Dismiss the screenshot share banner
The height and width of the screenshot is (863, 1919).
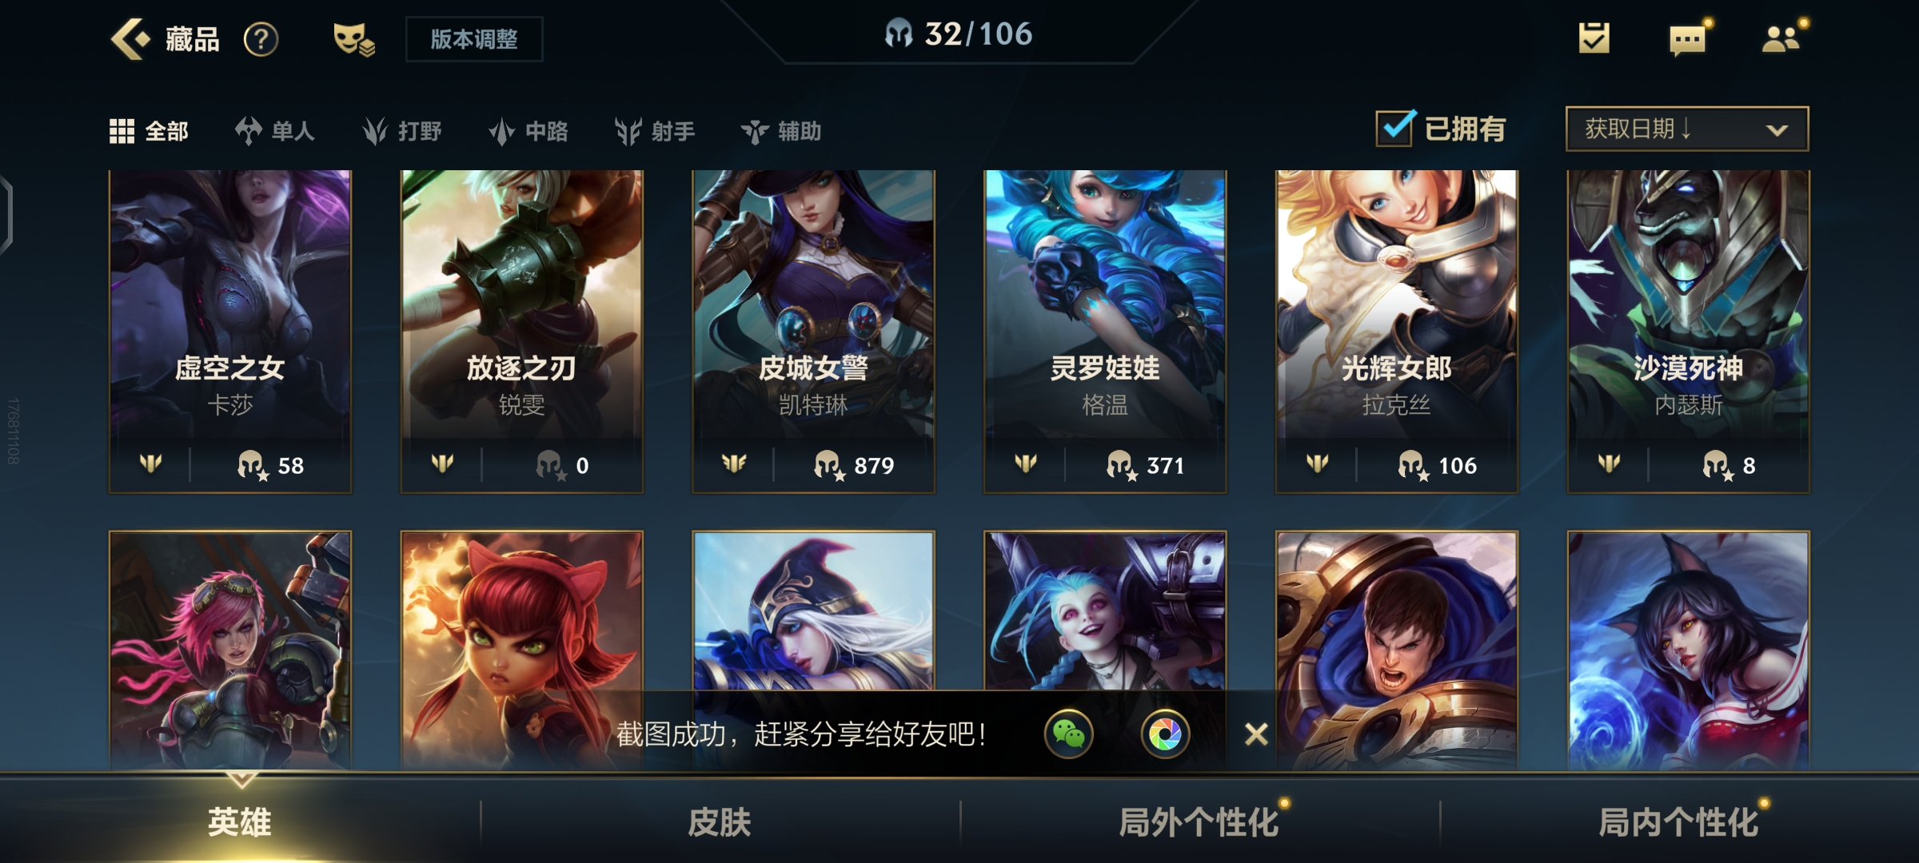[x=1256, y=734]
